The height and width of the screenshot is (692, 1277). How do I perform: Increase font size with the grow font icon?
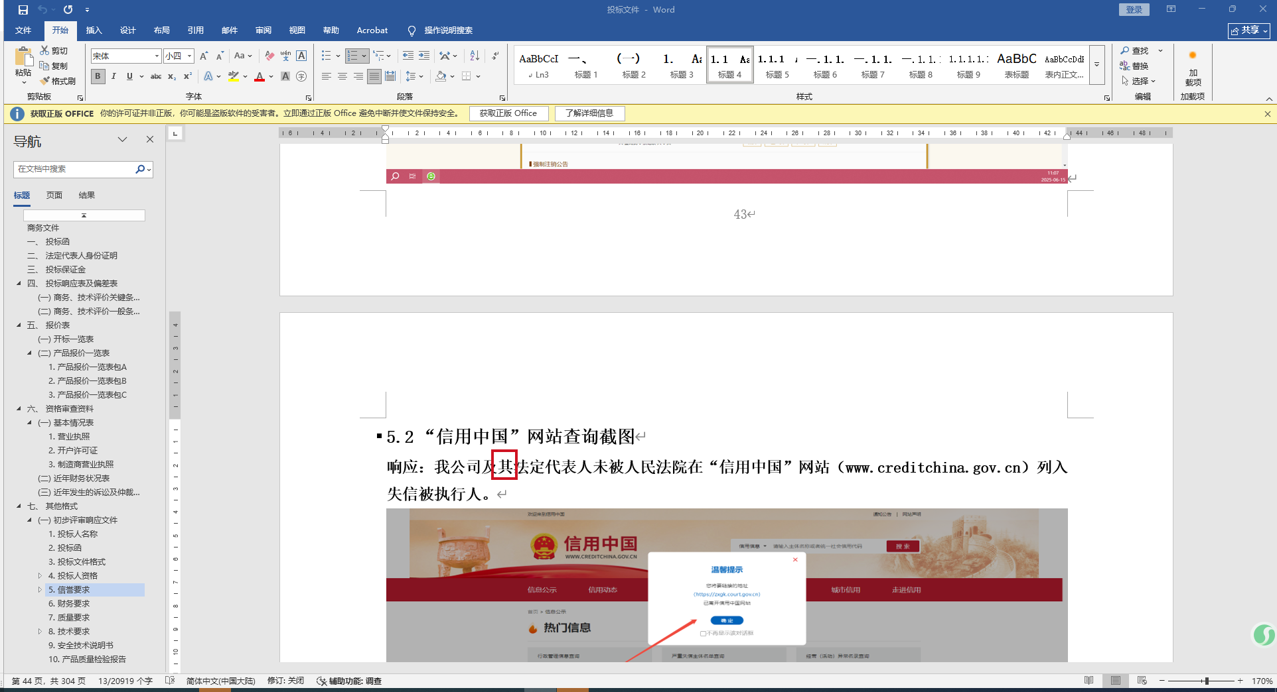pyautogui.click(x=204, y=56)
